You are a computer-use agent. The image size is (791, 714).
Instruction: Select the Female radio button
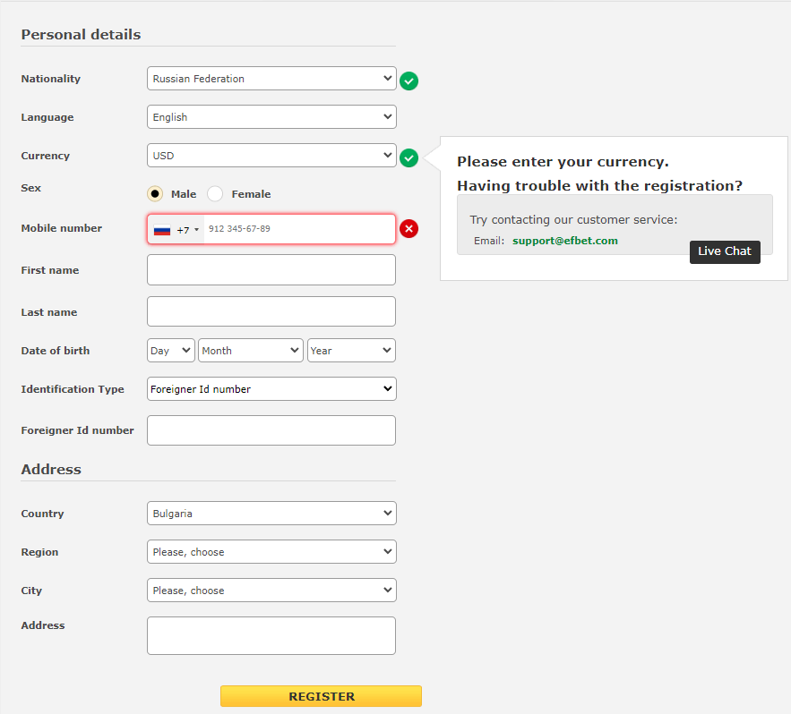pyautogui.click(x=215, y=194)
